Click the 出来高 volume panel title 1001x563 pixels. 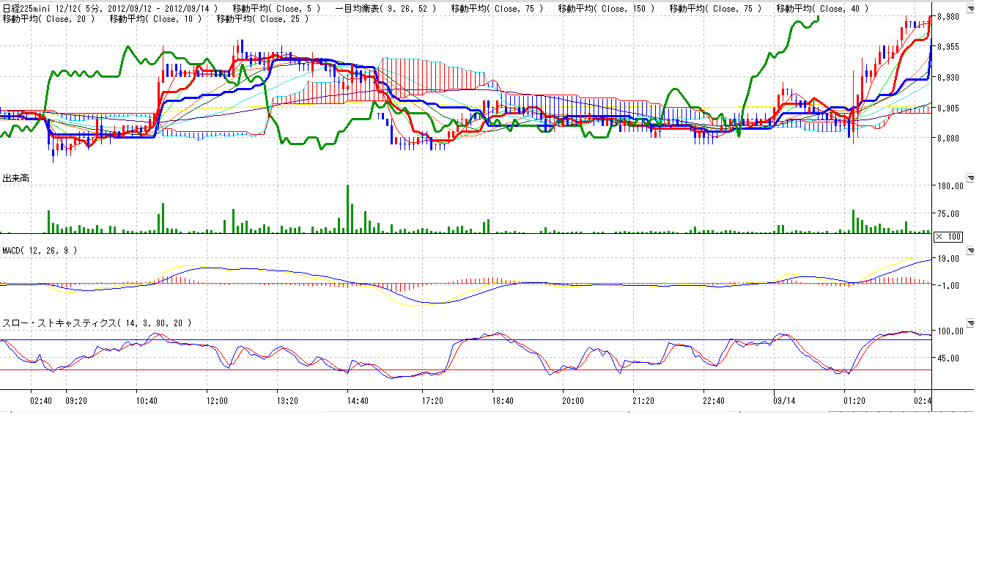[x=16, y=178]
